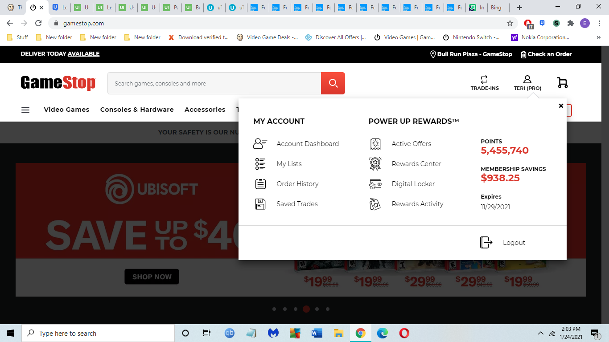Click Bull Run Plaza - GameStop store
The height and width of the screenshot is (342, 609).
coord(475,54)
